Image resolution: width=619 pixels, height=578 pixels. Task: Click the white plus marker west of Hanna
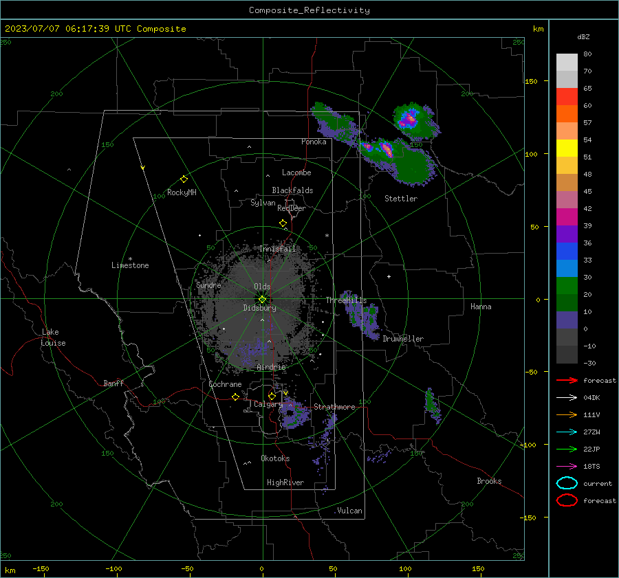[x=389, y=276]
